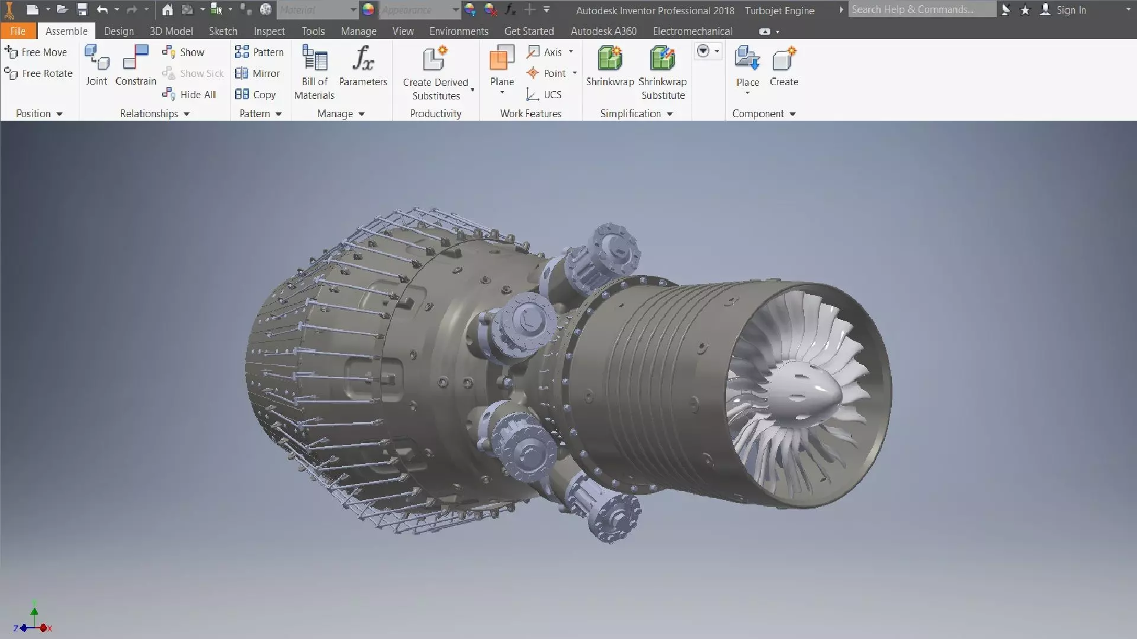Open the Axis dropdown arrow
1137x639 pixels.
[571, 52]
